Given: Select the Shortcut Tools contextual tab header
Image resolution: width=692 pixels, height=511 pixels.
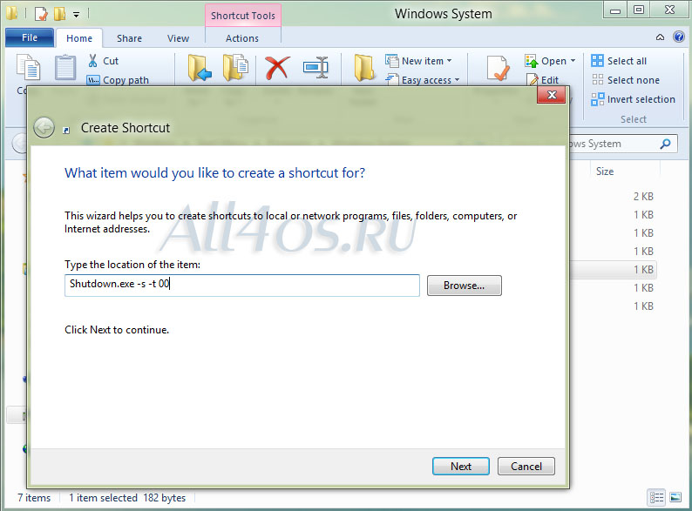Looking at the screenshot, I should tap(243, 16).
